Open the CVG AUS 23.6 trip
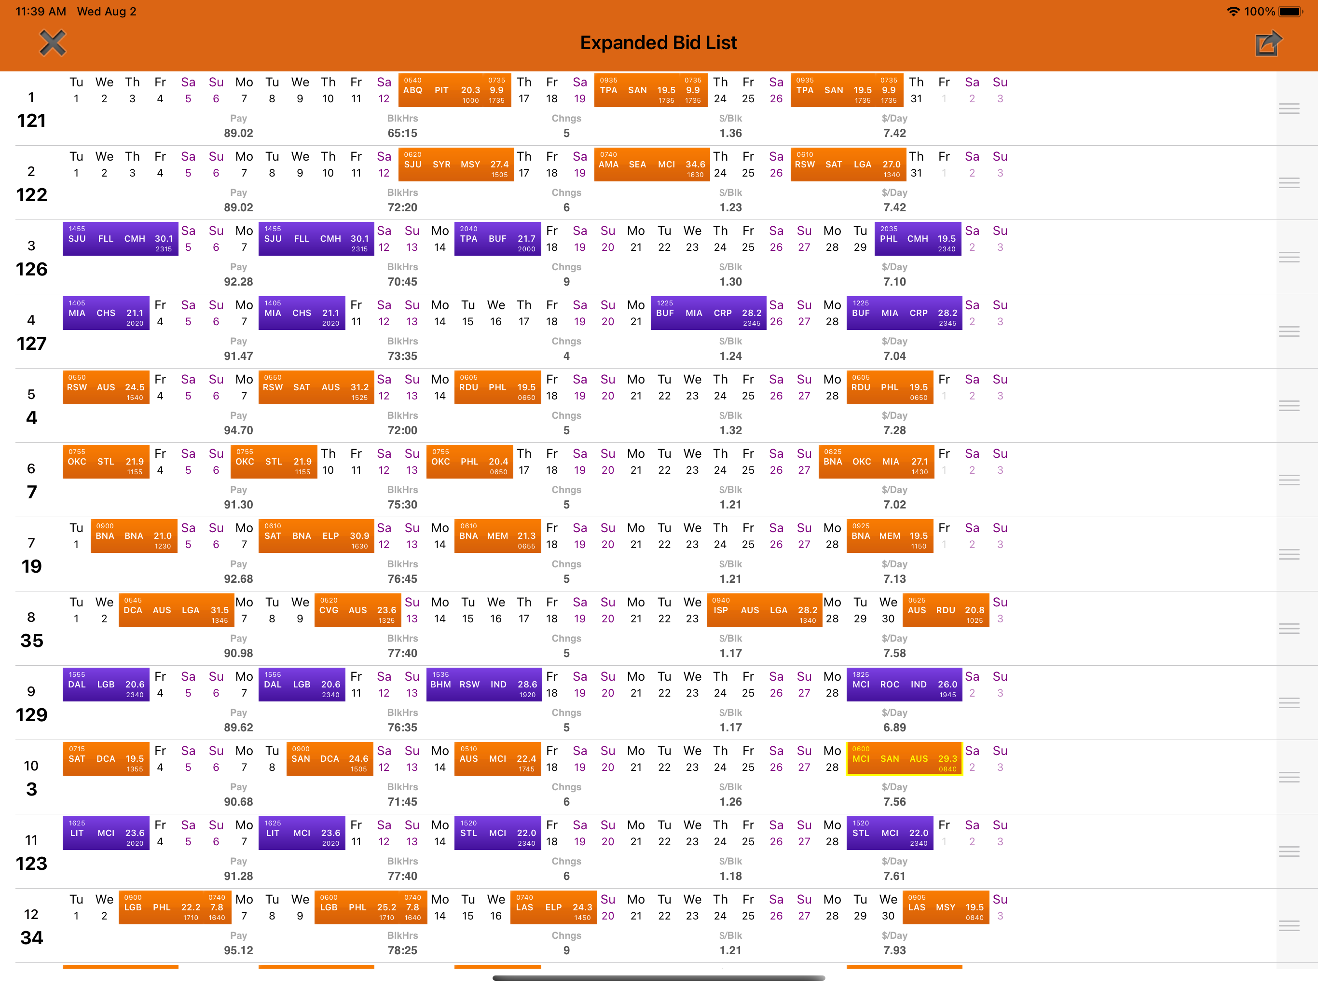The width and height of the screenshot is (1318, 988). [358, 610]
